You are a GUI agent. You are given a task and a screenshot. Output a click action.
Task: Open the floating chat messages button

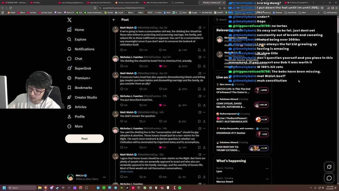tap(329, 178)
